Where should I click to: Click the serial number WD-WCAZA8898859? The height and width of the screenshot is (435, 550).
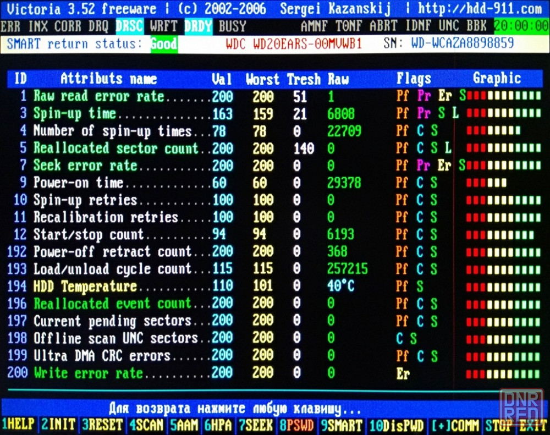(463, 43)
